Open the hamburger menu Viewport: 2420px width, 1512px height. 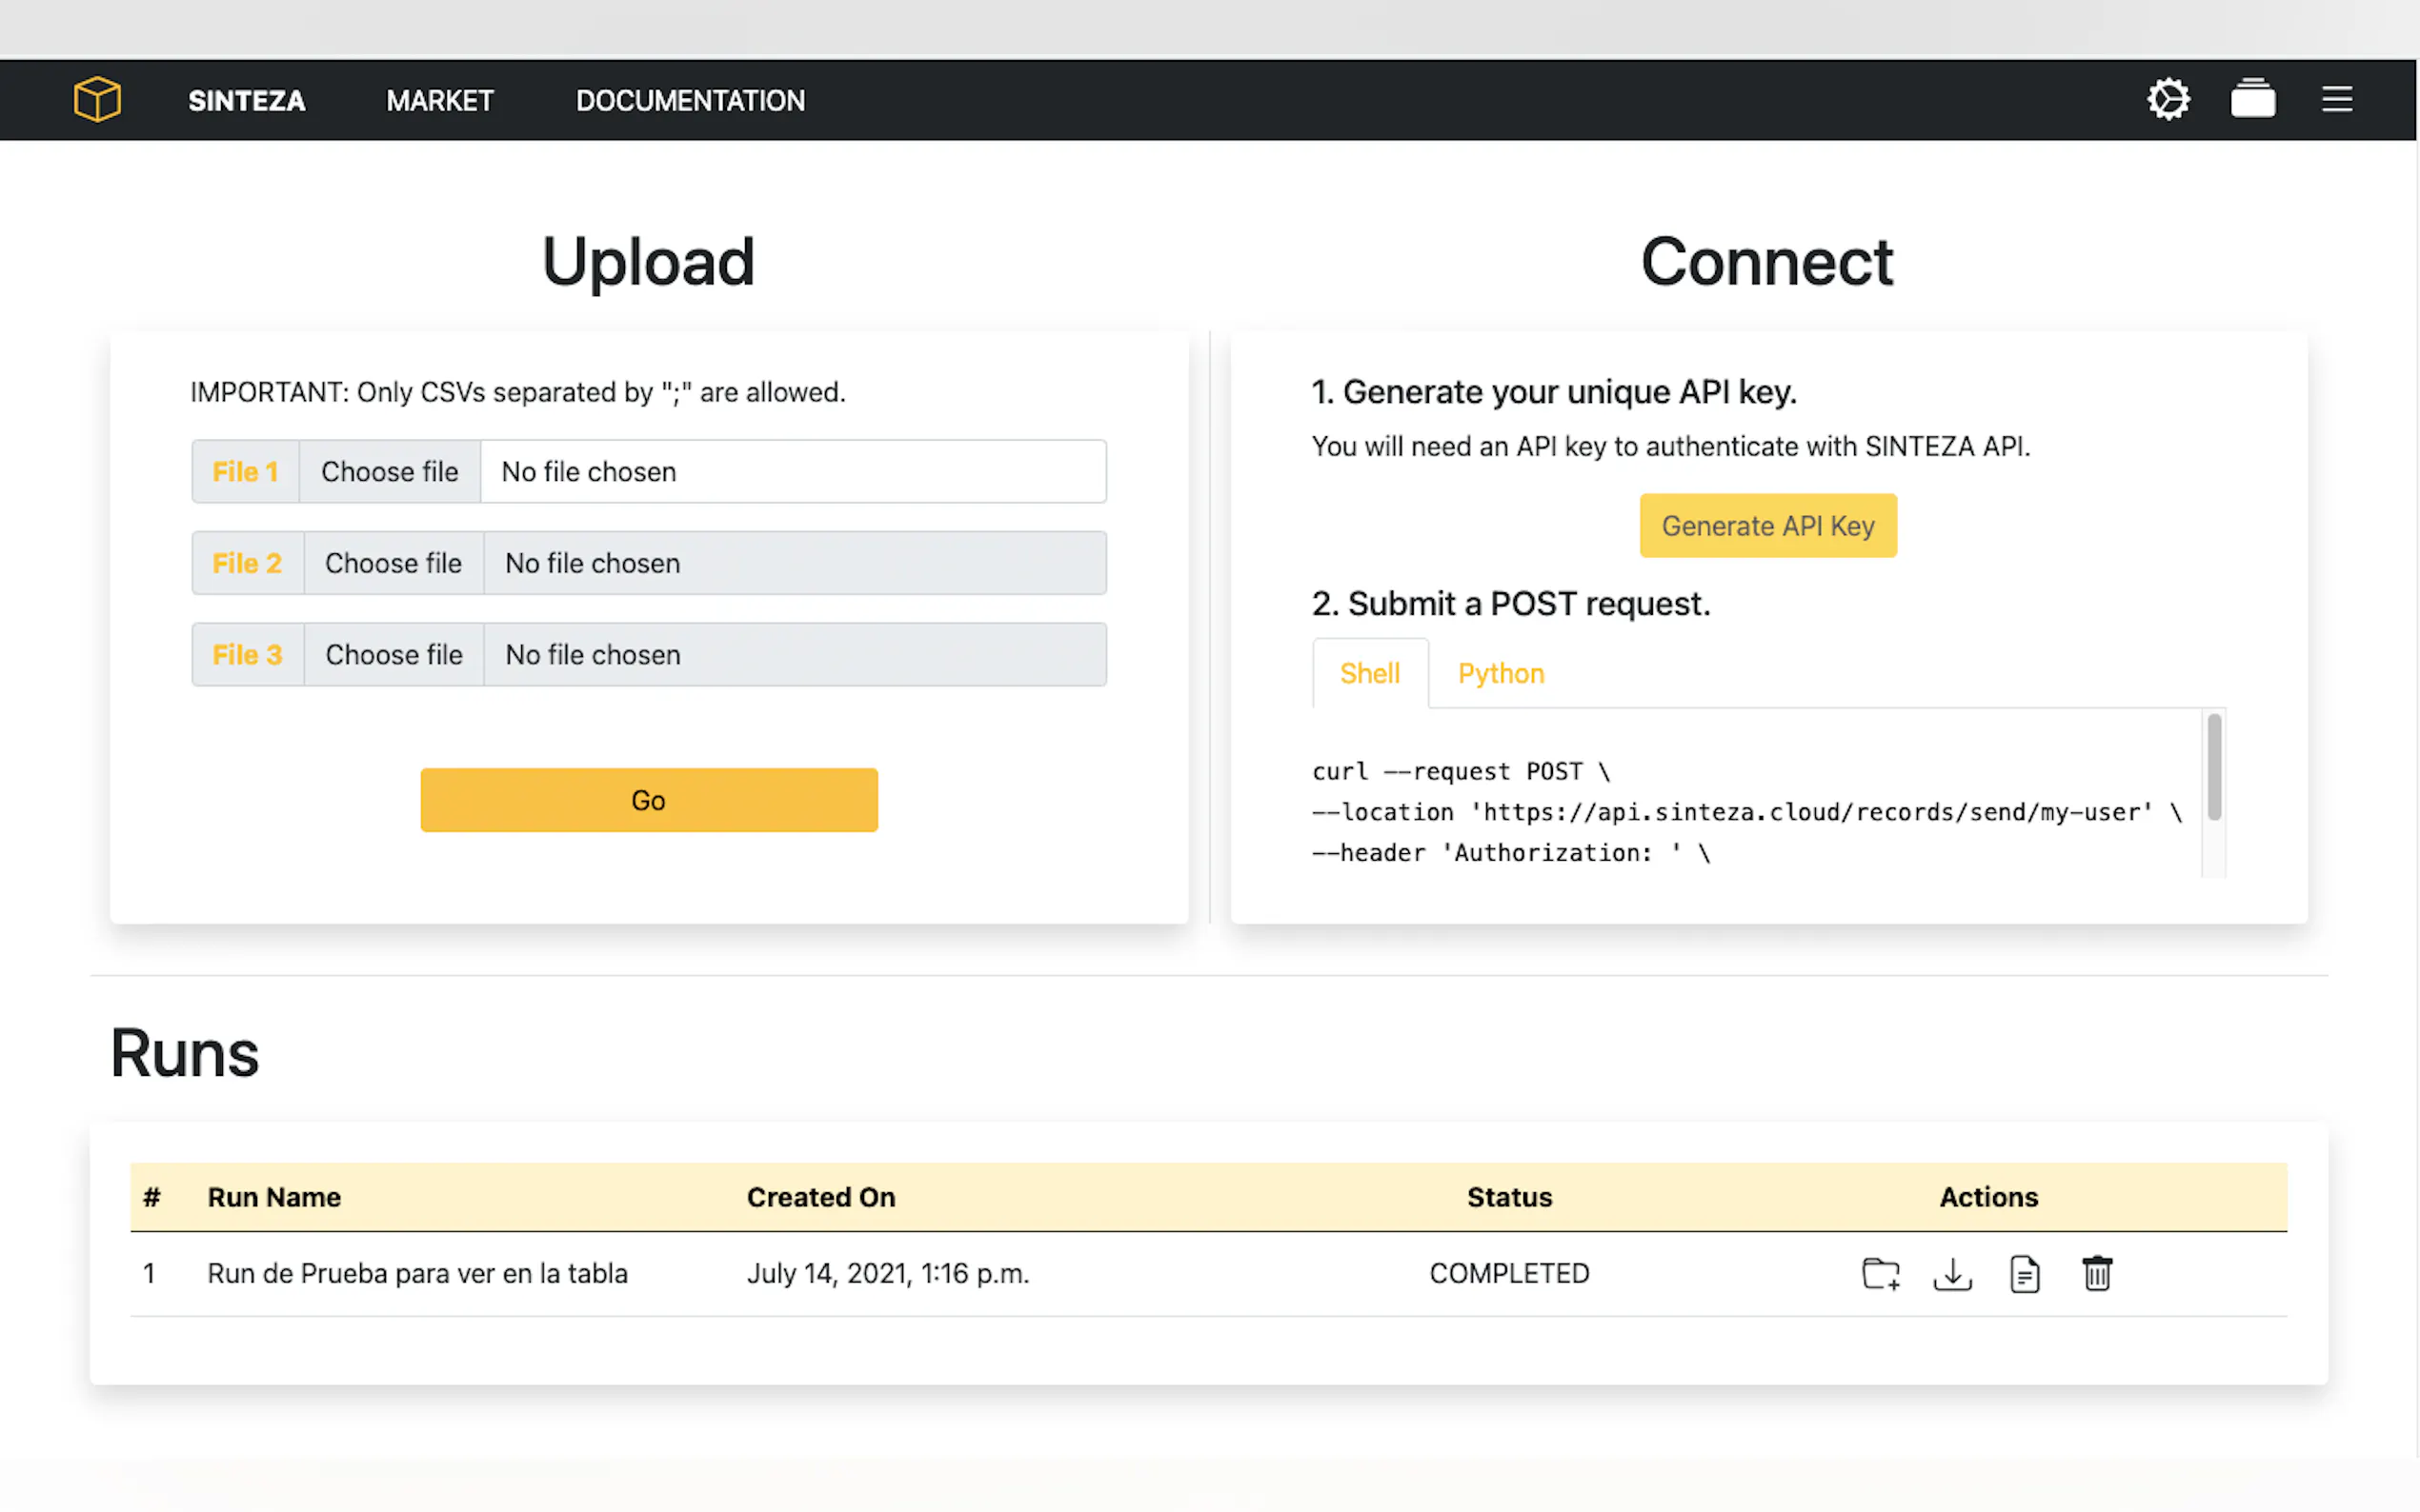tap(2337, 99)
